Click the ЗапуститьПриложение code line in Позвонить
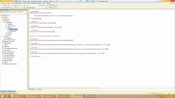The height and width of the screenshot is (98, 175). (x=54, y=16)
